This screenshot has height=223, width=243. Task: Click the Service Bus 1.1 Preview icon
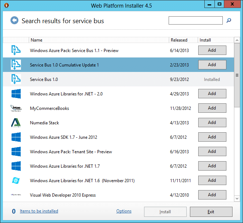tap(16, 50)
